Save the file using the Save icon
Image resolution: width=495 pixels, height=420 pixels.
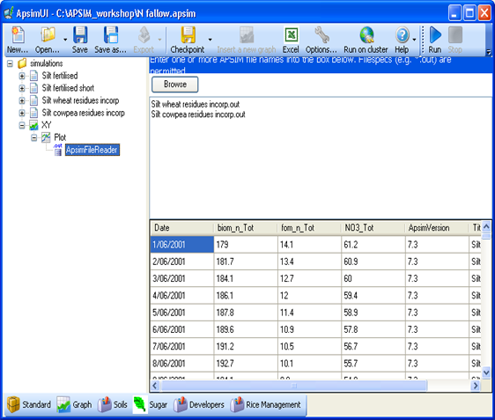tap(80, 35)
